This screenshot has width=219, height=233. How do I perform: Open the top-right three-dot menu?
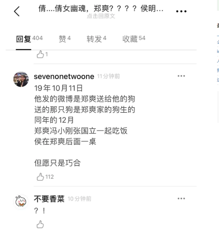181,11
